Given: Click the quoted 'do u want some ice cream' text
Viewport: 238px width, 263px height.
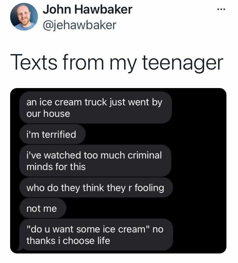Looking at the screenshot, I should click(x=88, y=229).
